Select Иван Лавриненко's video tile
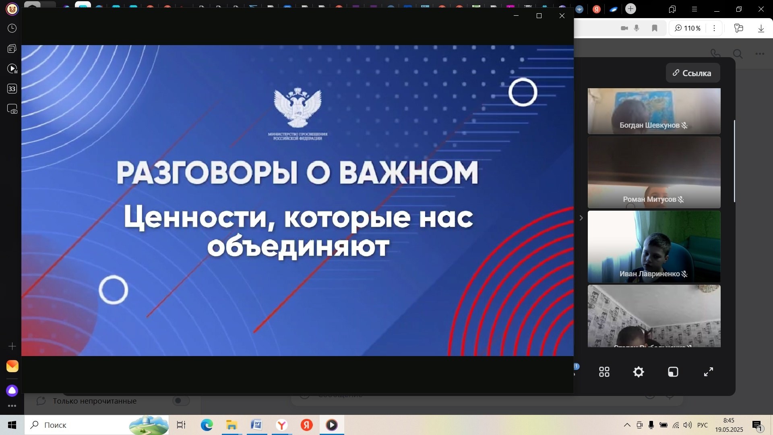The width and height of the screenshot is (773, 435). point(654,246)
